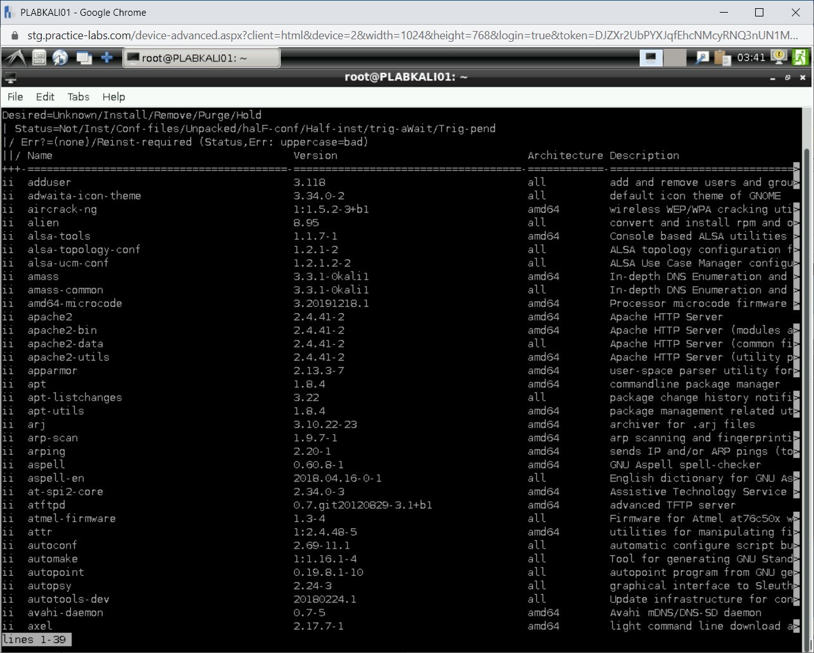Click the show desktop windows icon

tap(84, 58)
